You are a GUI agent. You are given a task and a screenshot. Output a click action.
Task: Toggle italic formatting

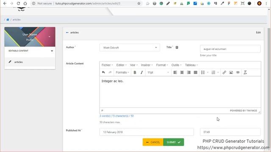(x=142, y=73)
